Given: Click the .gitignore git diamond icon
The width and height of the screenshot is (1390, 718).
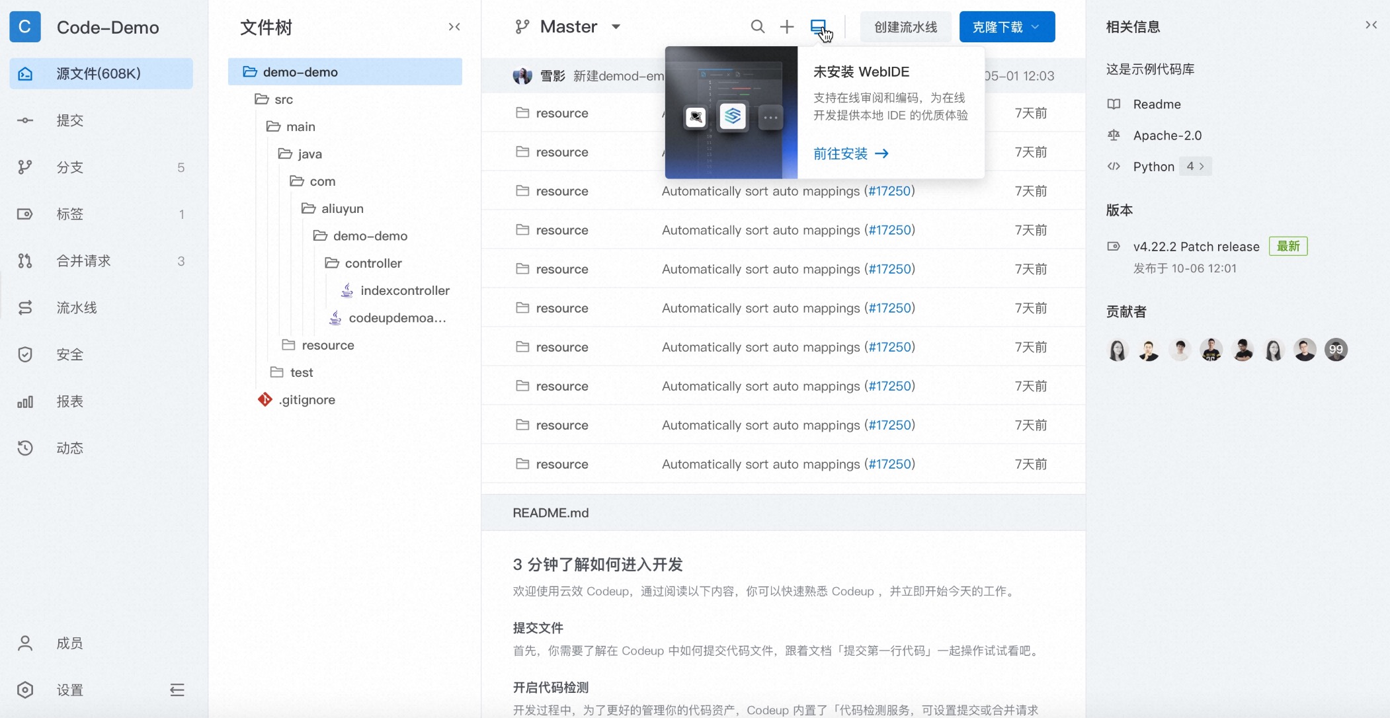Looking at the screenshot, I should (265, 400).
